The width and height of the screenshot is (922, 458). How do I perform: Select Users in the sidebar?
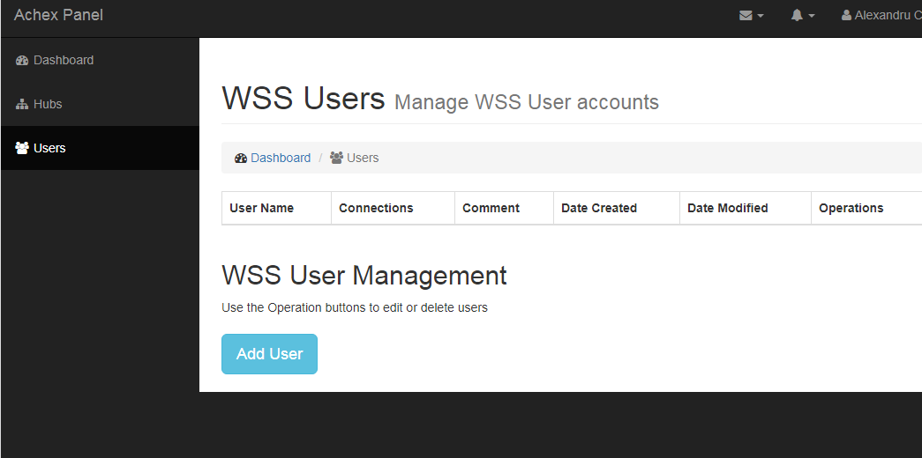pos(100,148)
